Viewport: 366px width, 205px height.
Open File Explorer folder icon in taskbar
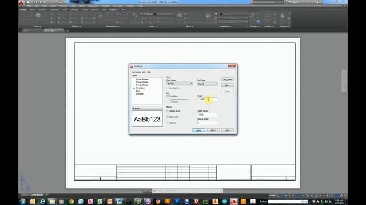click(52, 202)
